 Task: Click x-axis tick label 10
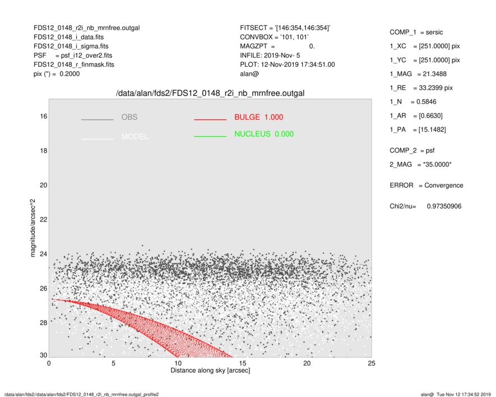[178, 363]
